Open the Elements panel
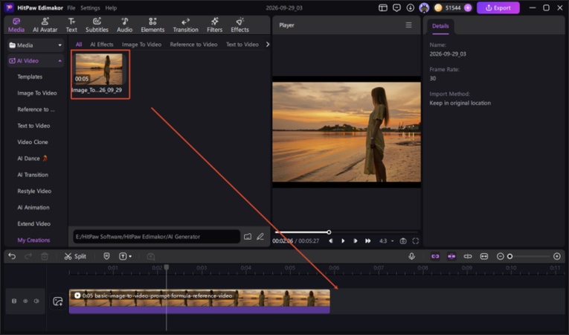Screen dimensions: 569x335 click(x=152, y=25)
